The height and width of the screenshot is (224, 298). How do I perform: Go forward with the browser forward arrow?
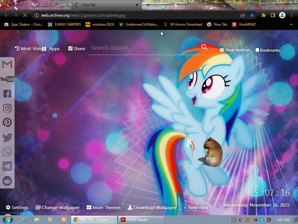16,15
